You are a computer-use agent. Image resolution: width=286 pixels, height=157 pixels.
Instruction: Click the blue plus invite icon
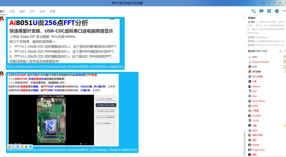[x=277, y=11]
